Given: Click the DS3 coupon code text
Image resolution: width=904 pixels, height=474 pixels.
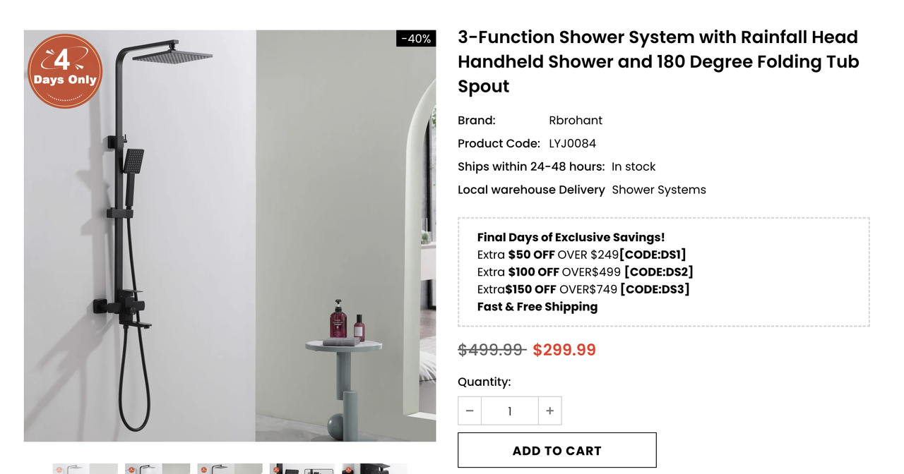Looking at the screenshot, I should pos(655,289).
